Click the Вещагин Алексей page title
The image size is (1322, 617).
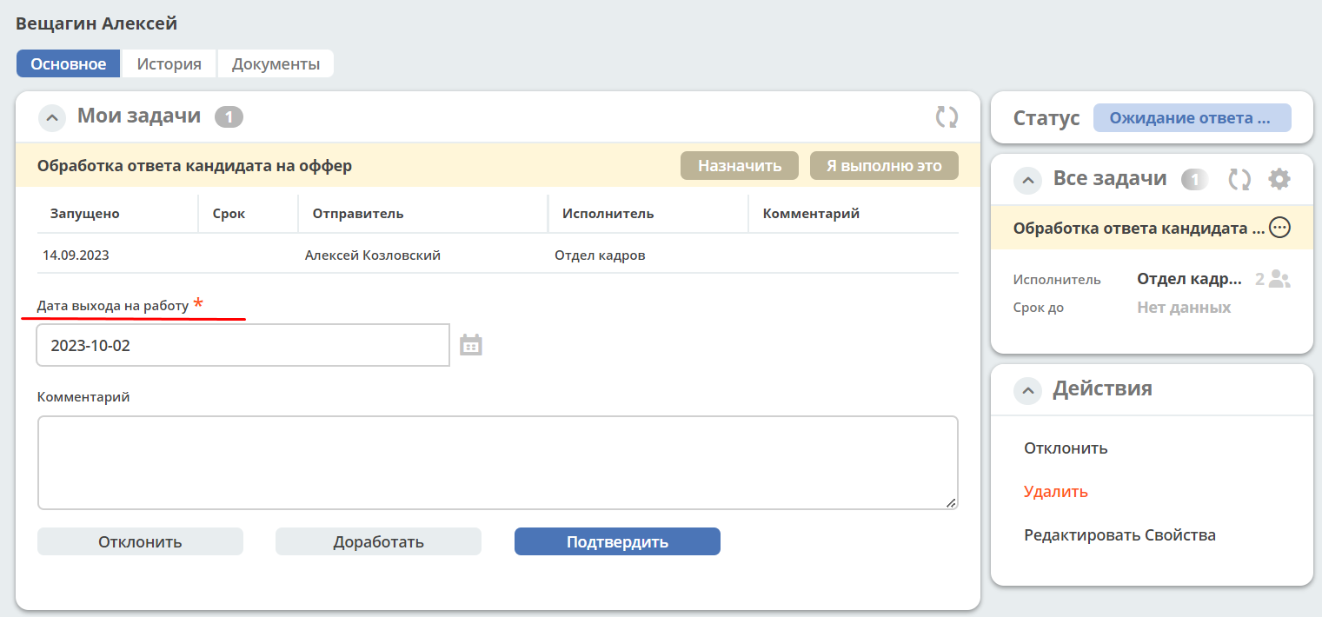tap(96, 23)
